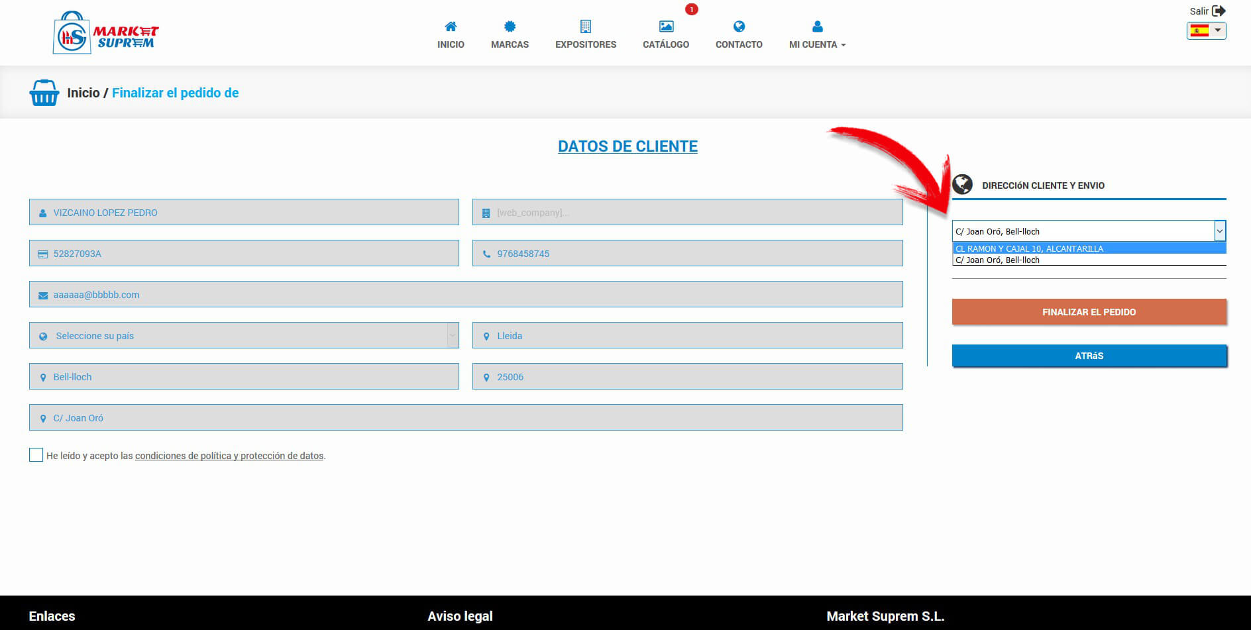1251x630 pixels.
Task: Click the Inicio breadcrumb link
Action: [x=83, y=93]
